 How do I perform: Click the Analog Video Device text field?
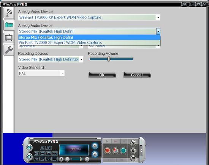coord(87,17)
